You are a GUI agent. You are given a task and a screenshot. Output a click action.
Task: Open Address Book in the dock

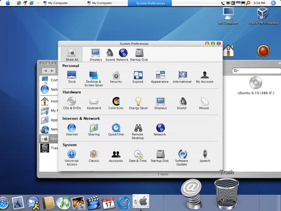[48, 203]
